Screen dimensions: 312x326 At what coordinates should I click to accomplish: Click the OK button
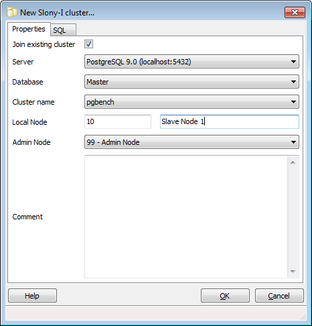coord(225,296)
